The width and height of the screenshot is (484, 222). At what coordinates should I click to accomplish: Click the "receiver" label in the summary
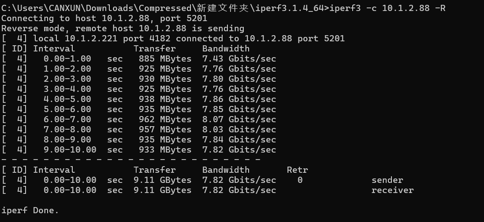coord(392,190)
